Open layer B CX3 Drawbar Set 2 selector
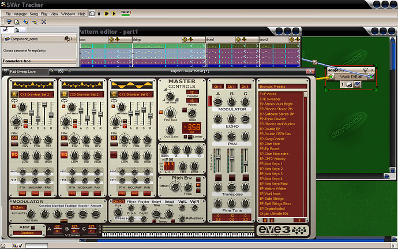Screen dimensions: 398x249 tap(86, 94)
